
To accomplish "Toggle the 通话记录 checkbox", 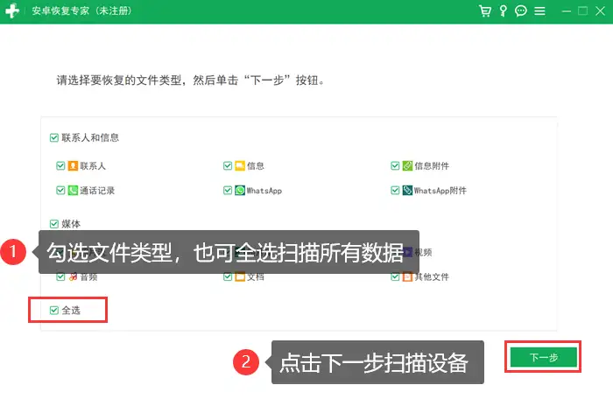I will point(60,190).
